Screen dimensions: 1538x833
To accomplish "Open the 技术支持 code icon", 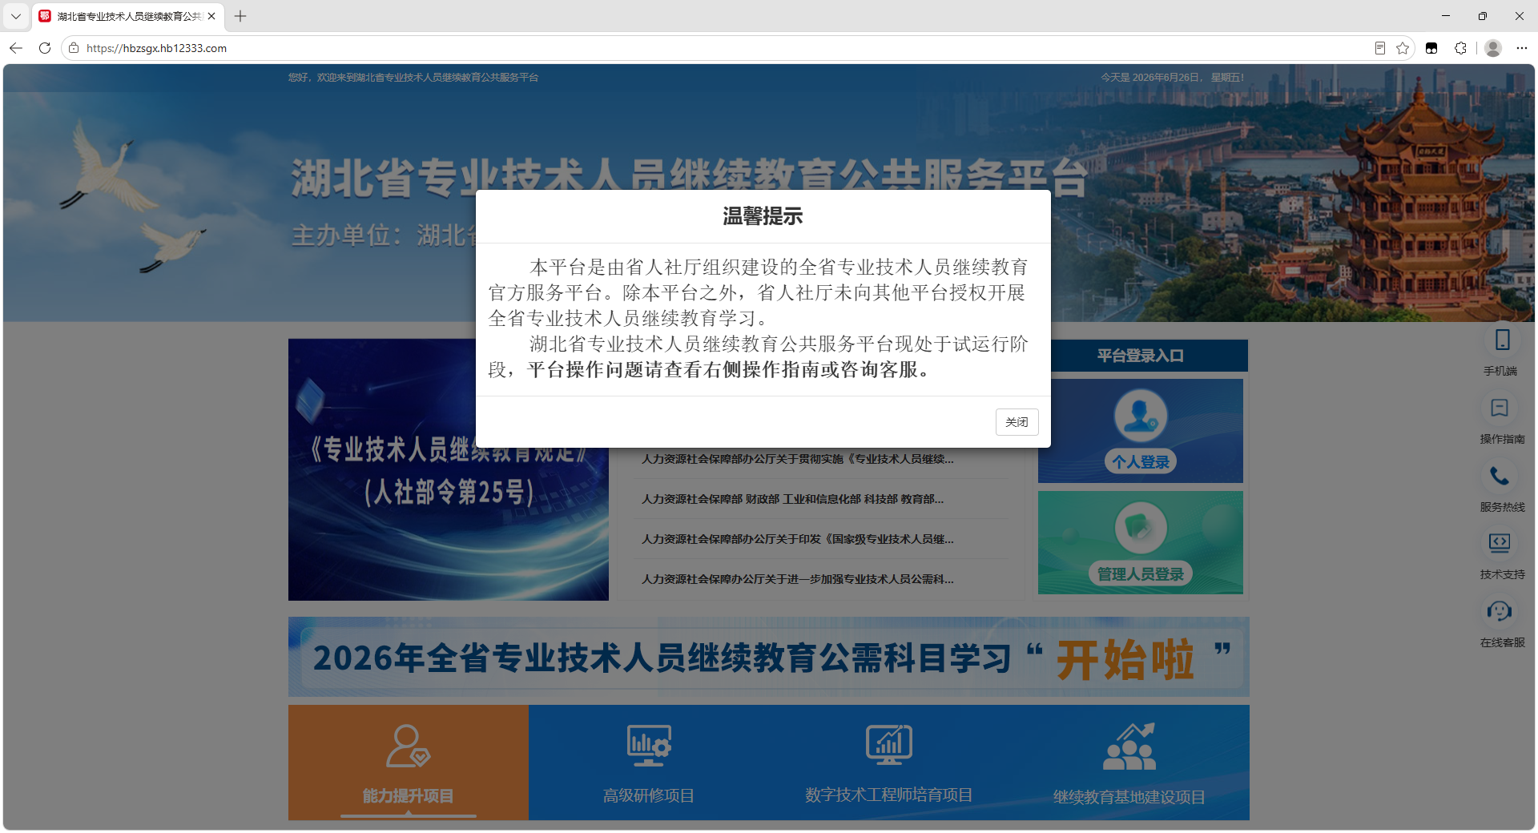I will 1500,544.
